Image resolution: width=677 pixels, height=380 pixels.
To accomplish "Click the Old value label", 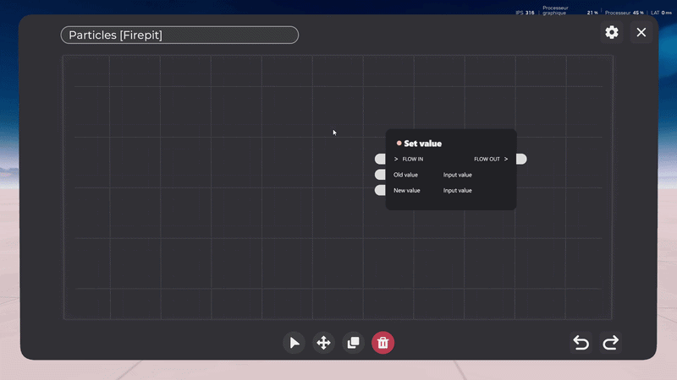I will pyautogui.click(x=405, y=175).
